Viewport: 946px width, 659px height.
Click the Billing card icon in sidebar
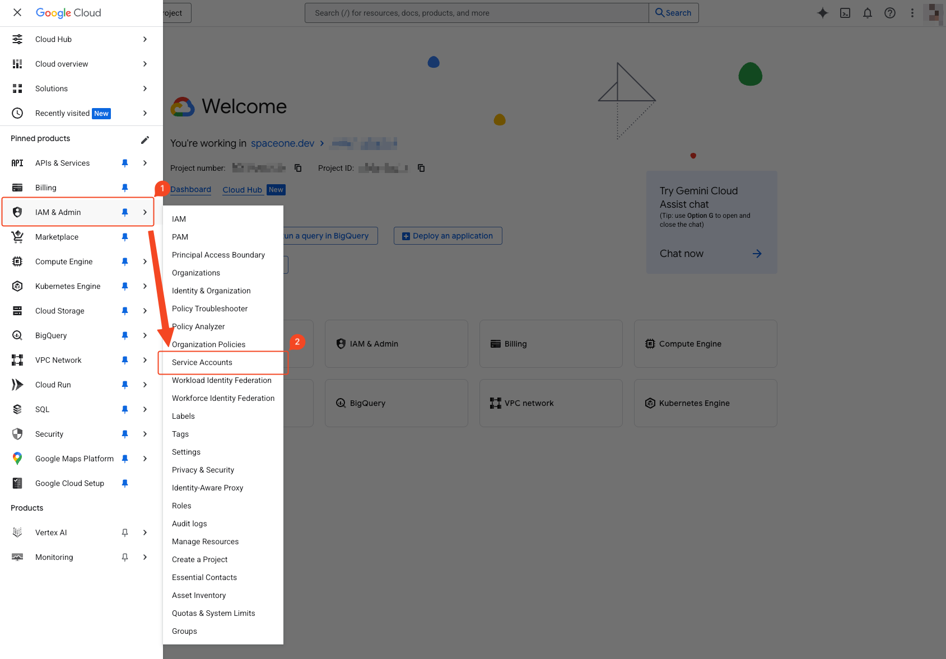click(17, 188)
